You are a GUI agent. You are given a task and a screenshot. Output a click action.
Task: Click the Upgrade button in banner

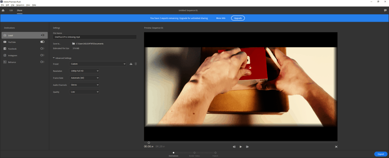click(x=238, y=18)
